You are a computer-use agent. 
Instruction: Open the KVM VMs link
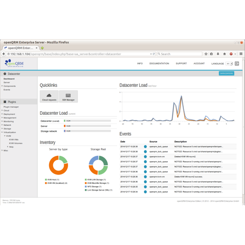tap(14, 140)
